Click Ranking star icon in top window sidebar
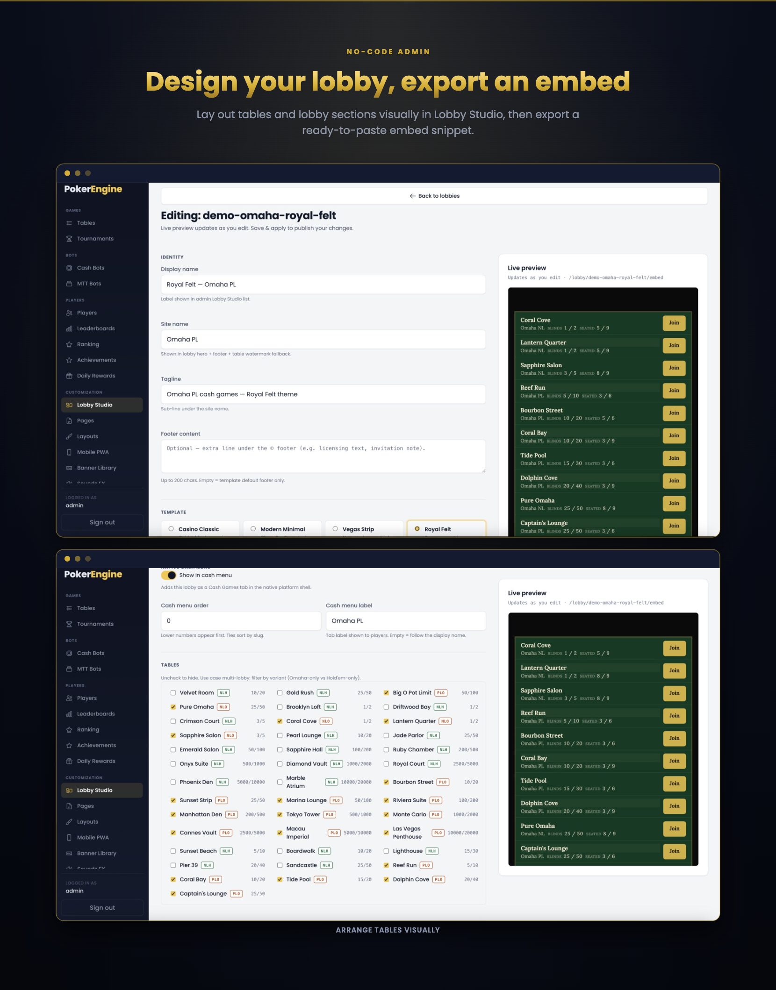The width and height of the screenshot is (776, 990). (x=69, y=344)
